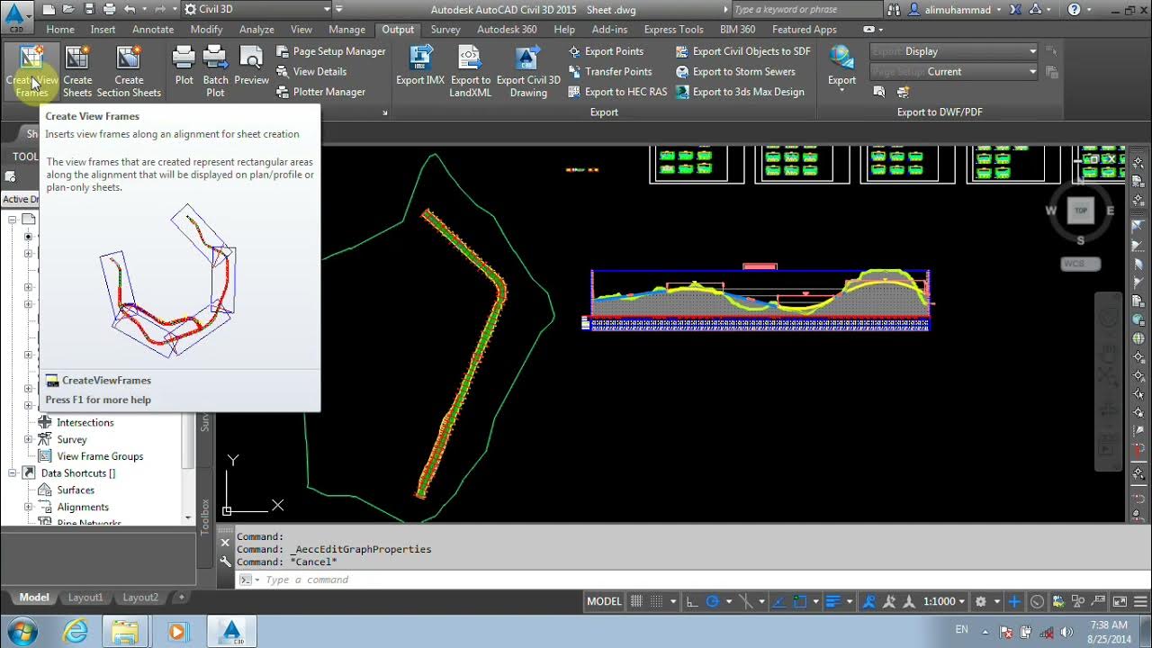This screenshot has width=1152, height=648.
Task: Switch to the Layout1 tab
Action: tap(85, 598)
